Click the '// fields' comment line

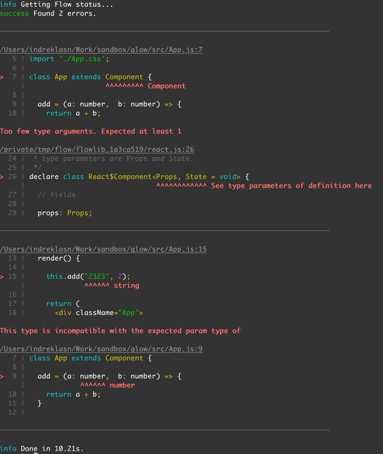(56, 195)
